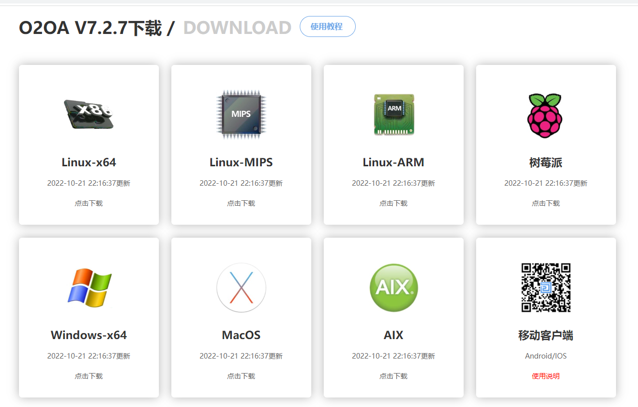Click 点击下载 under MacOS
This screenshot has height=407, width=638.
tap(241, 376)
